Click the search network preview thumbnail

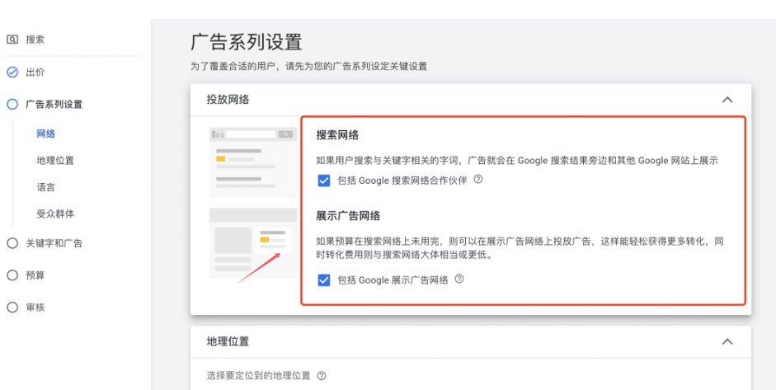[x=253, y=157]
